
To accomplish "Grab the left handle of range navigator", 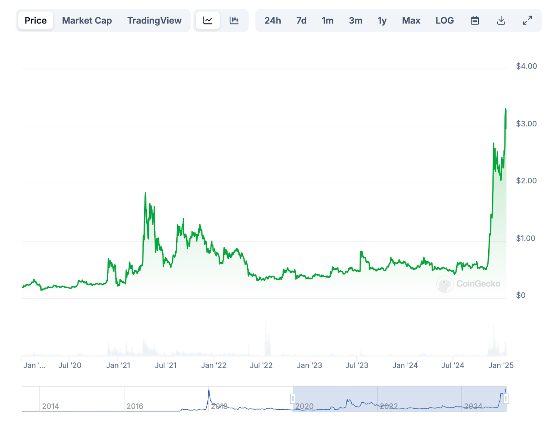I will coord(293,399).
